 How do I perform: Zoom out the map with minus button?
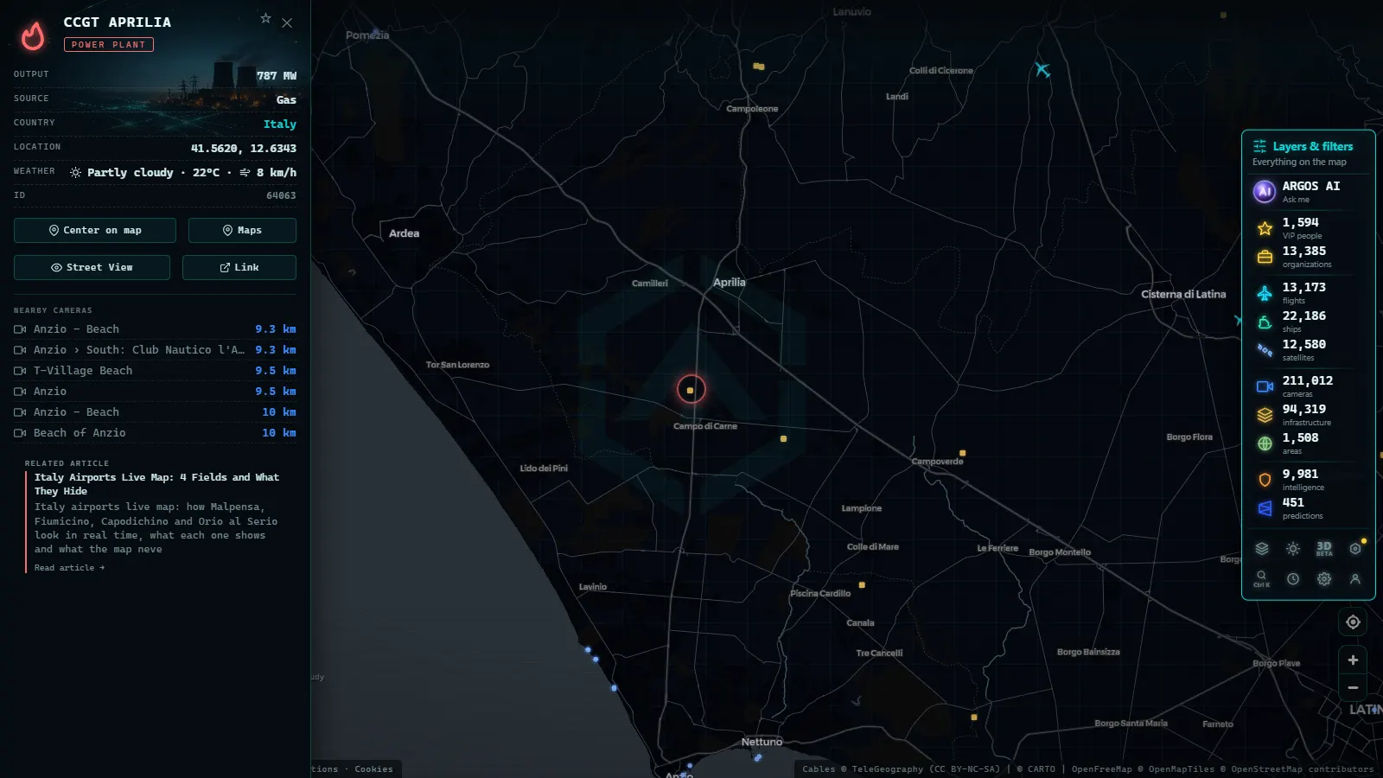tap(1353, 688)
